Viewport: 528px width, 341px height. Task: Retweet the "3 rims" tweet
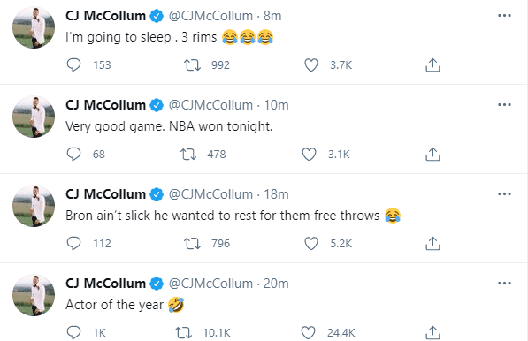click(x=192, y=64)
